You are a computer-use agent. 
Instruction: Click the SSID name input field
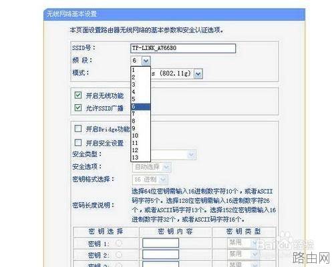pyautogui.click(x=183, y=48)
